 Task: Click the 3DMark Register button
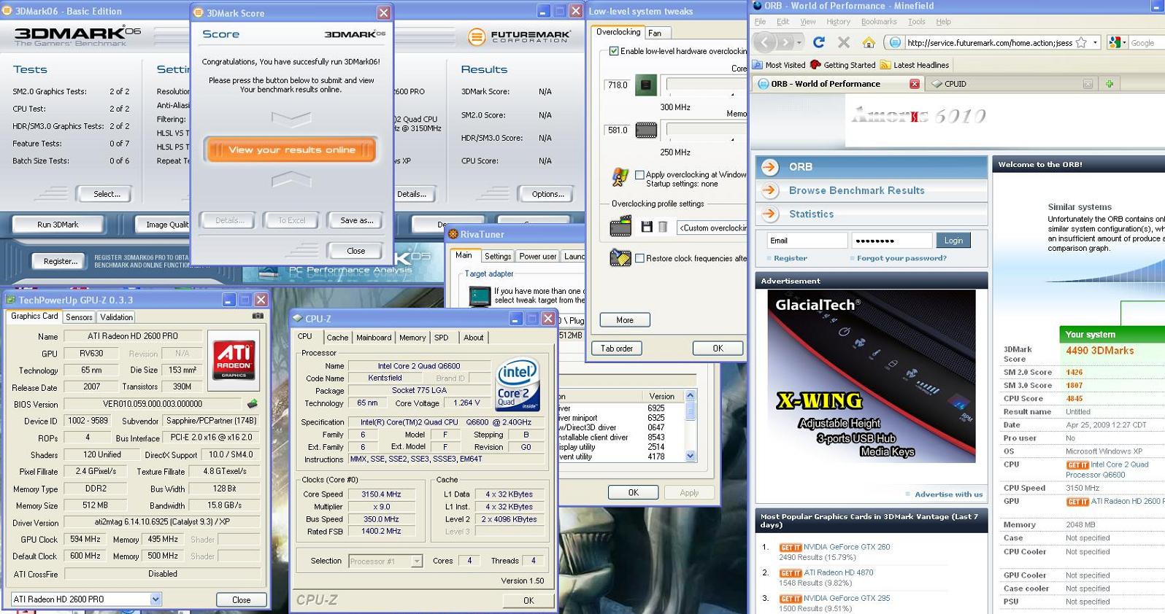[x=60, y=261]
